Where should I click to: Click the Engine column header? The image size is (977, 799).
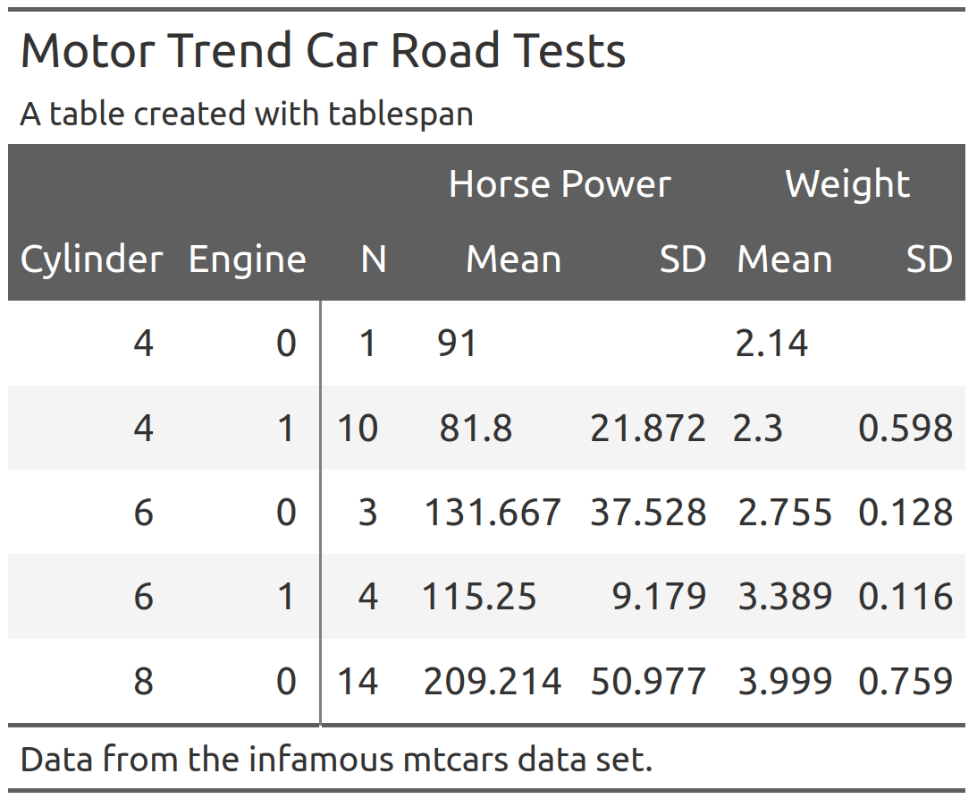point(248,259)
